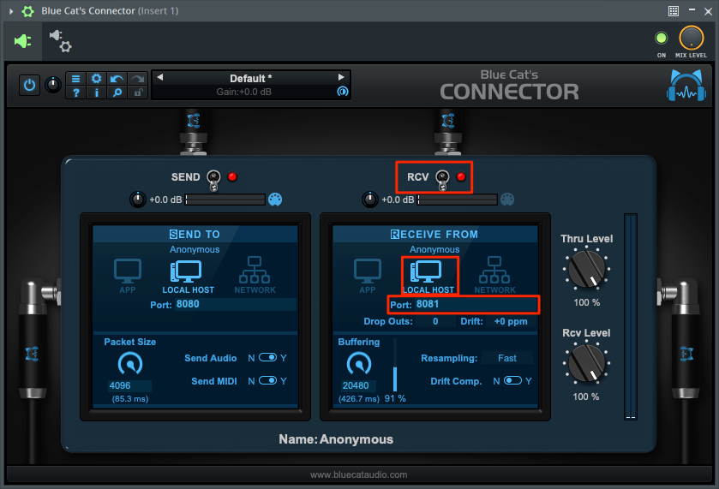Toggle the green ON indicator
Viewport: 719px width, 489px height.
[662, 38]
